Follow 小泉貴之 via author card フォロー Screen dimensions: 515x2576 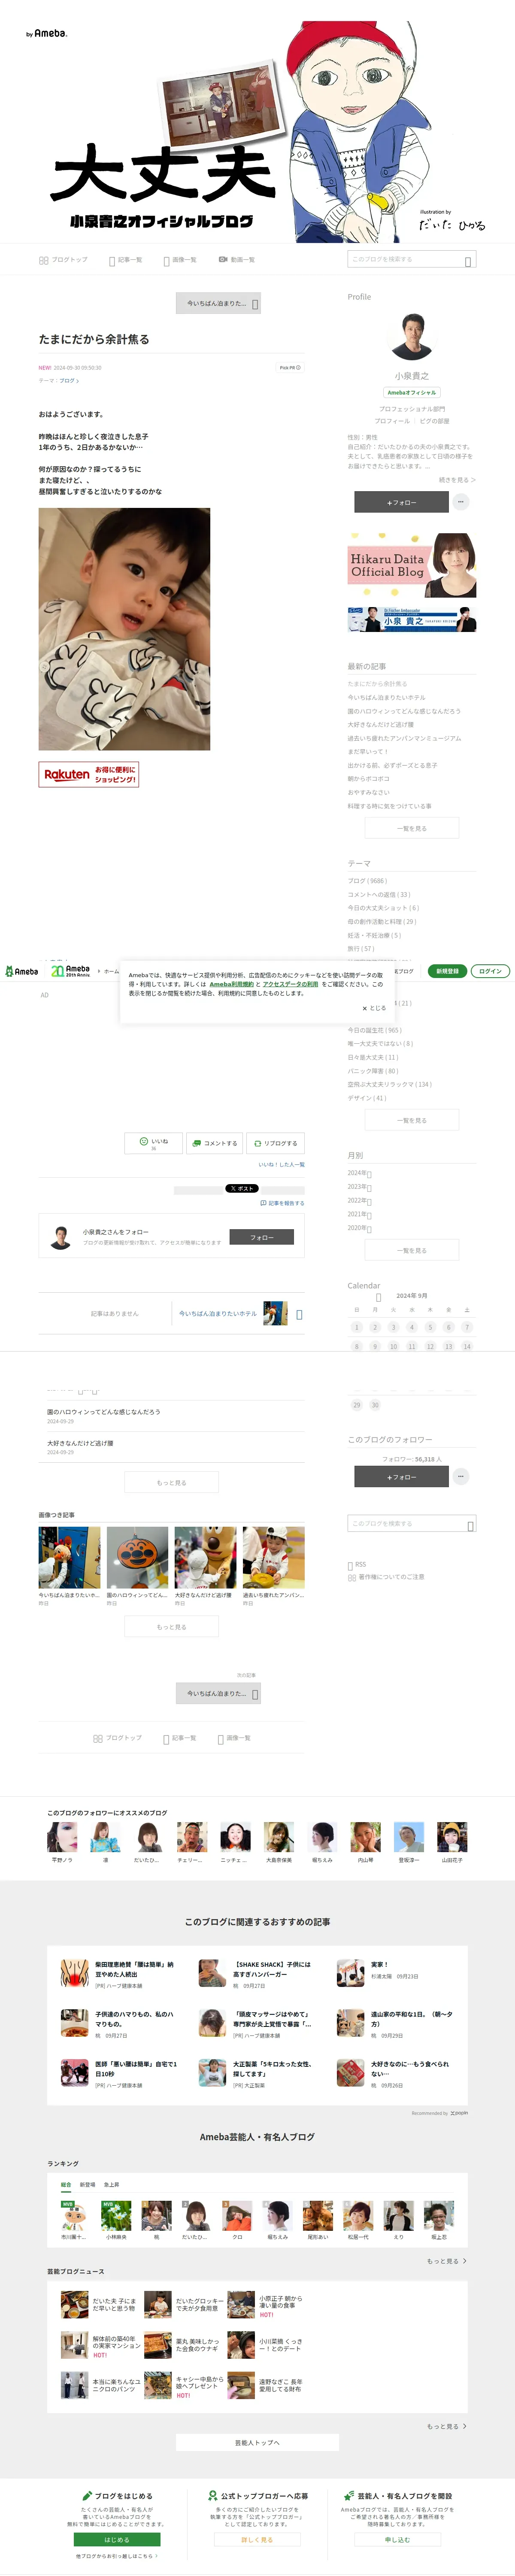(x=262, y=1237)
